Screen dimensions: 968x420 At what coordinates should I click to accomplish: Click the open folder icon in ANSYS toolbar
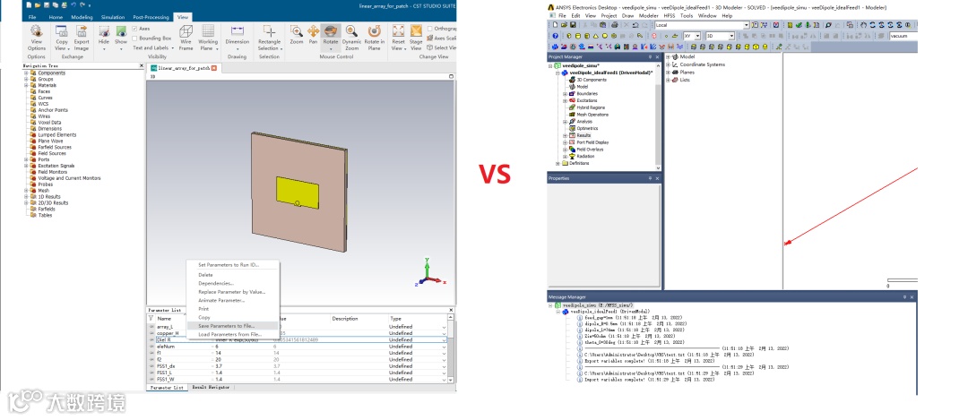tap(565, 25)
